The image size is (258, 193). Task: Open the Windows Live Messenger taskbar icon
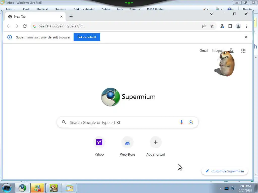pyautogui.click(x=38, y=188)
